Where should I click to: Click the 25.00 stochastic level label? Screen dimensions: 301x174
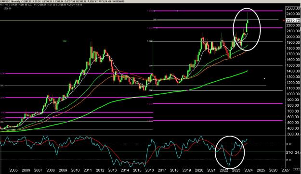tap(289, 160)
